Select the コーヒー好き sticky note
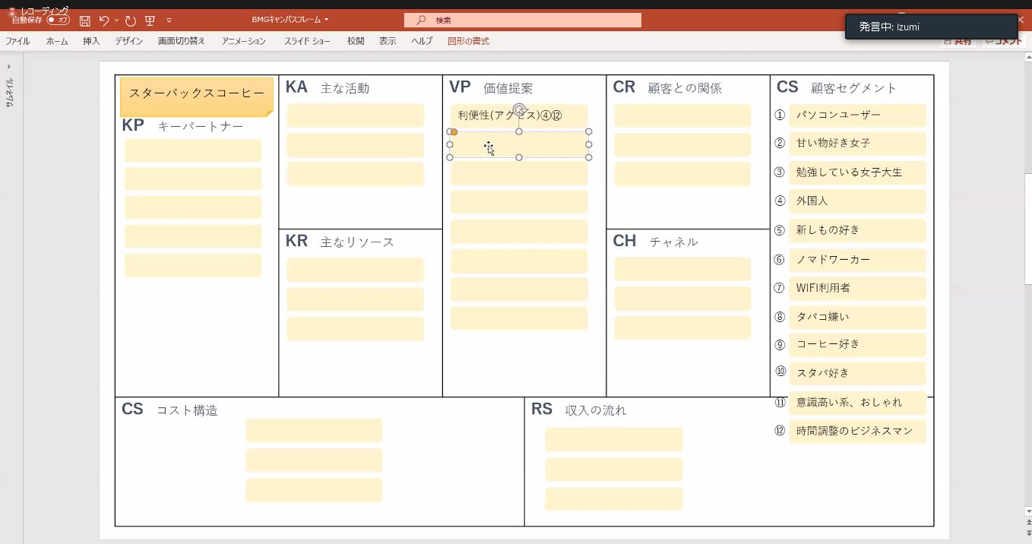 click(857, 344)
